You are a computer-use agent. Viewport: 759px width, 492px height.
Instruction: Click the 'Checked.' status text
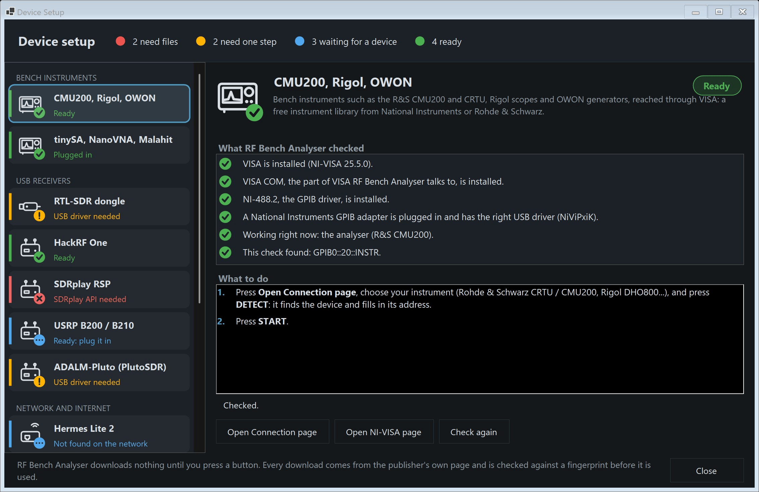coord(241,405)
